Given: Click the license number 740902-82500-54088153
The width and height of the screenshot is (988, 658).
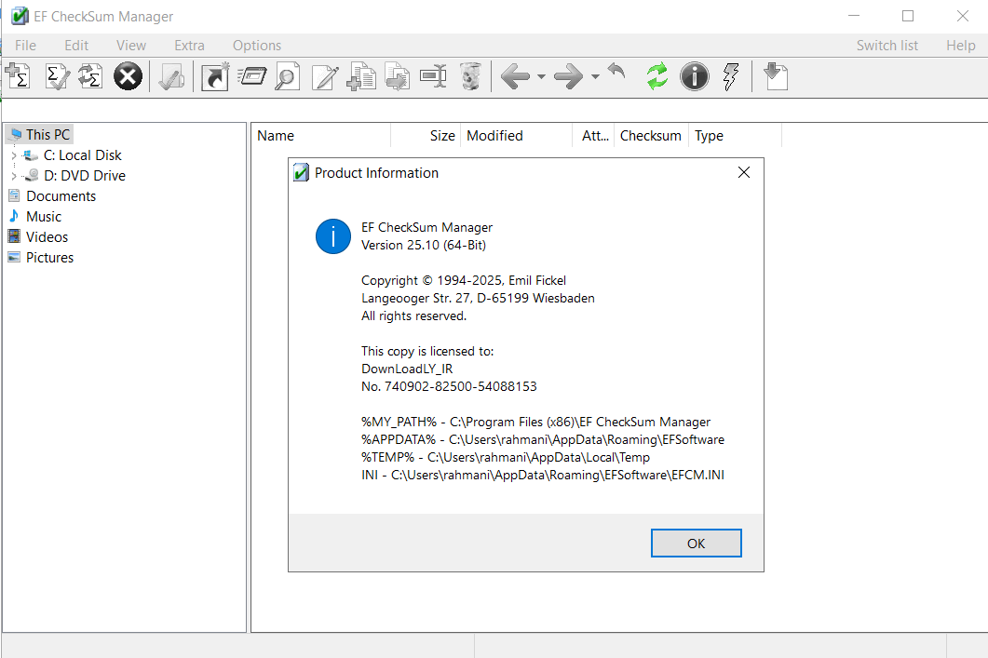Looking at the screenshot, I should point(461,386).
